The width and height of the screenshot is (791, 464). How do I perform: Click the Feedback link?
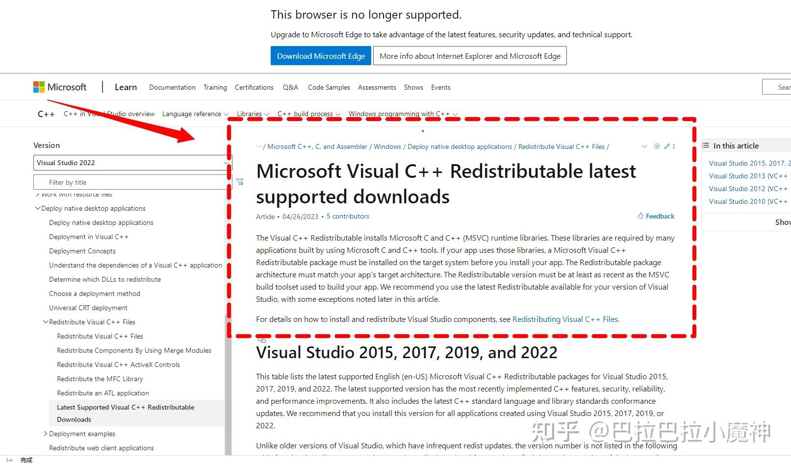click(660, 216)
